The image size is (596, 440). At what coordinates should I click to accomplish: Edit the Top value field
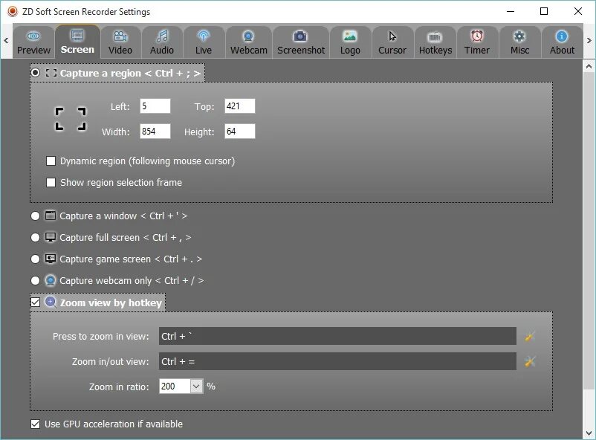(x=240, y=106)
